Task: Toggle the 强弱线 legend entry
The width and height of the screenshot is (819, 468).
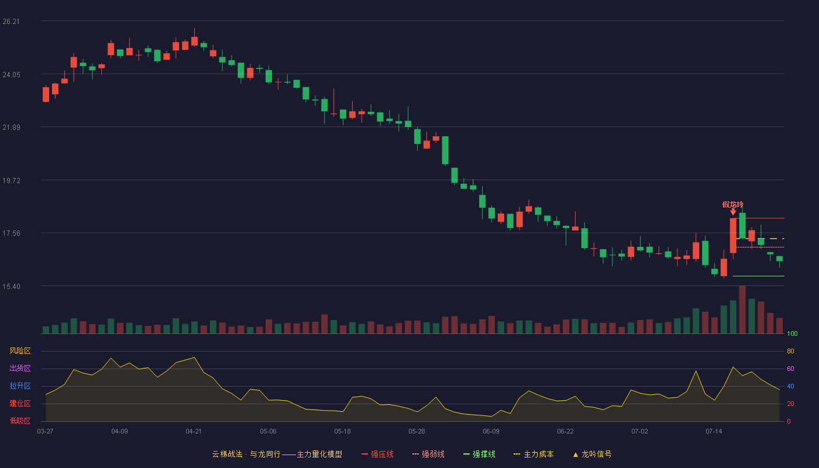Action: pyautogui.click(x=428, y=454)
